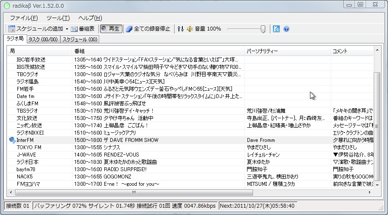Viewport: 388px width, 215px height.
Task: Open the 番組表 program guide
Action: click(83, 29)
